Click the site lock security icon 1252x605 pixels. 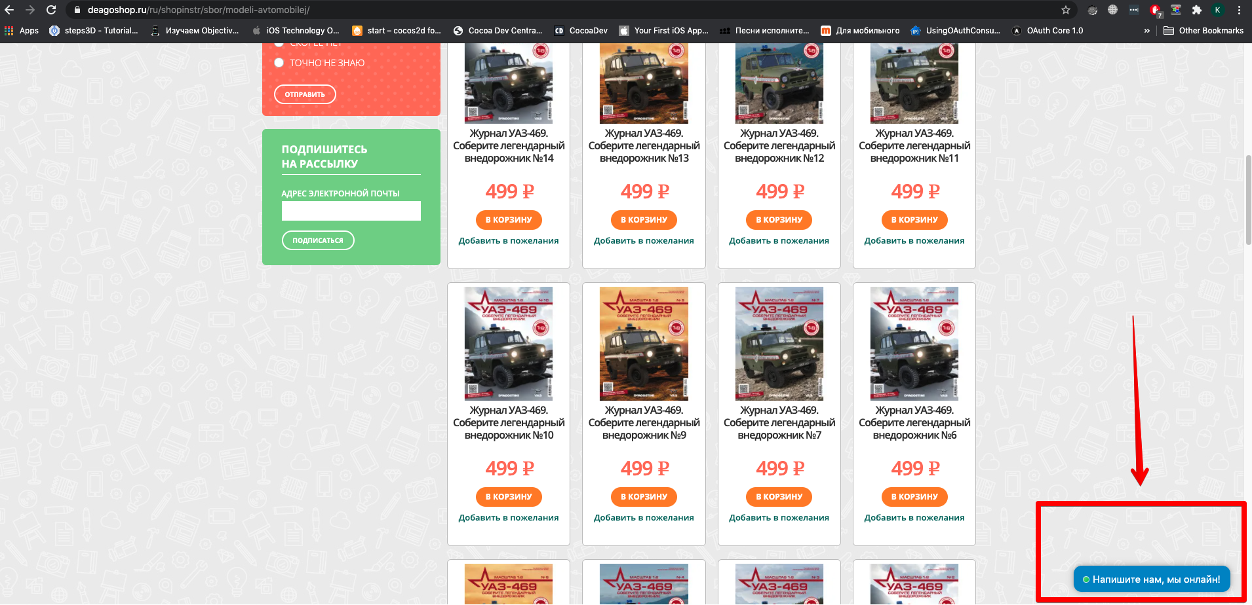tap(77, 10)
